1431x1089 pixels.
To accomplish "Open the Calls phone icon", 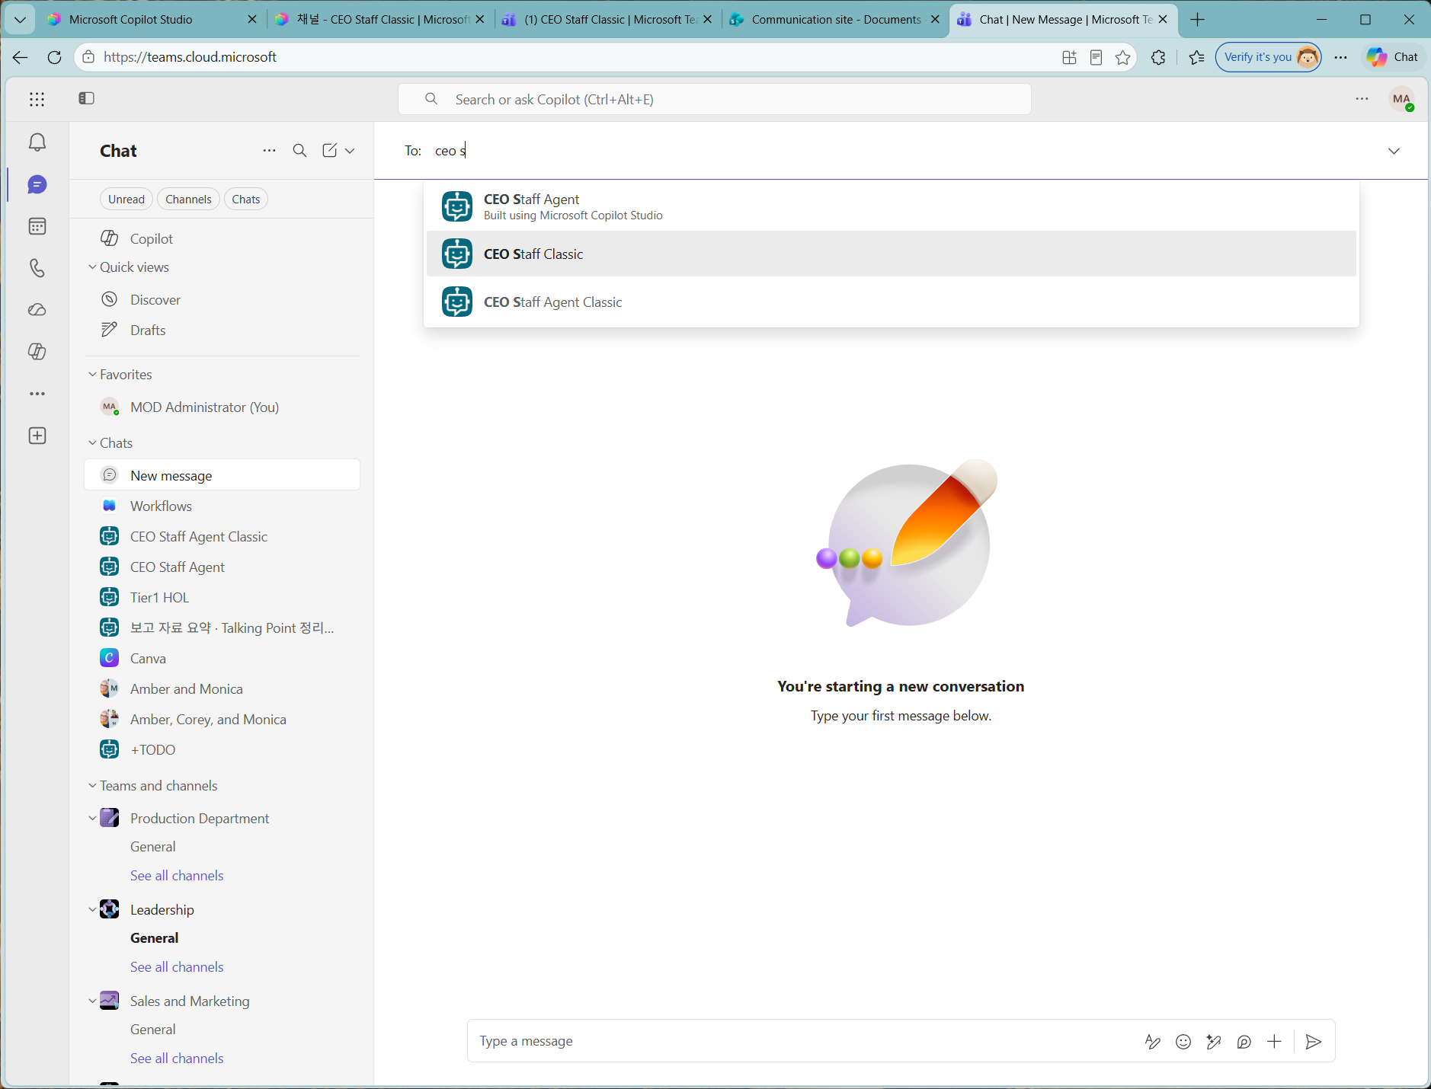I will pyautogui.click(x=37, y=268).
